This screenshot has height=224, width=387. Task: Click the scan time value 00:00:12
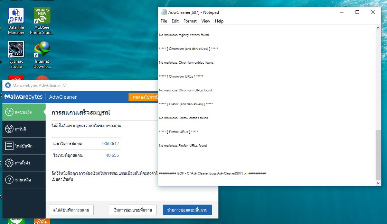point(111,144)
